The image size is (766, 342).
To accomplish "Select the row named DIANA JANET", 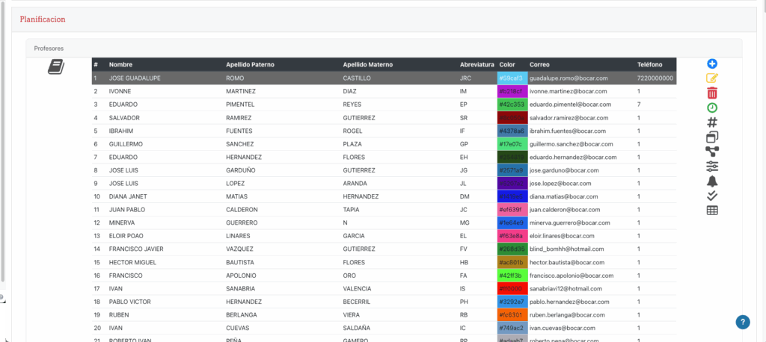I will click(x=384, y=196).
